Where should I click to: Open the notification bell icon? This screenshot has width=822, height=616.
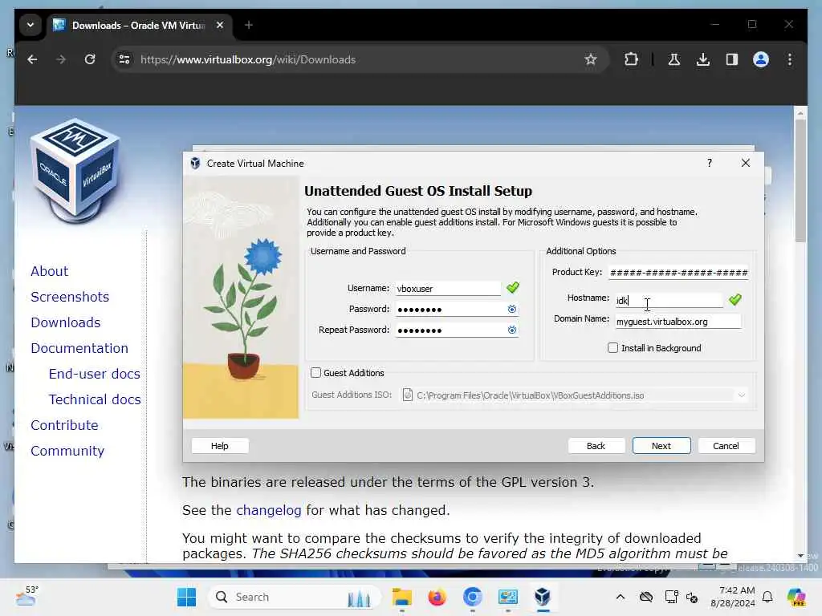[x=767, y=597]
